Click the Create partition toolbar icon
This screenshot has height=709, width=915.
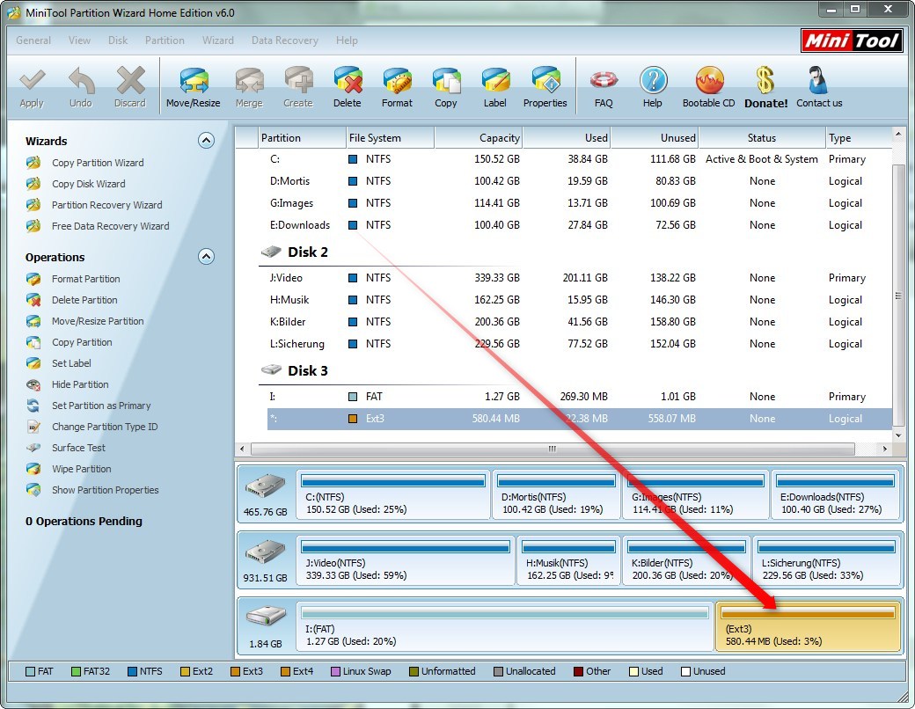click(298, 88)
